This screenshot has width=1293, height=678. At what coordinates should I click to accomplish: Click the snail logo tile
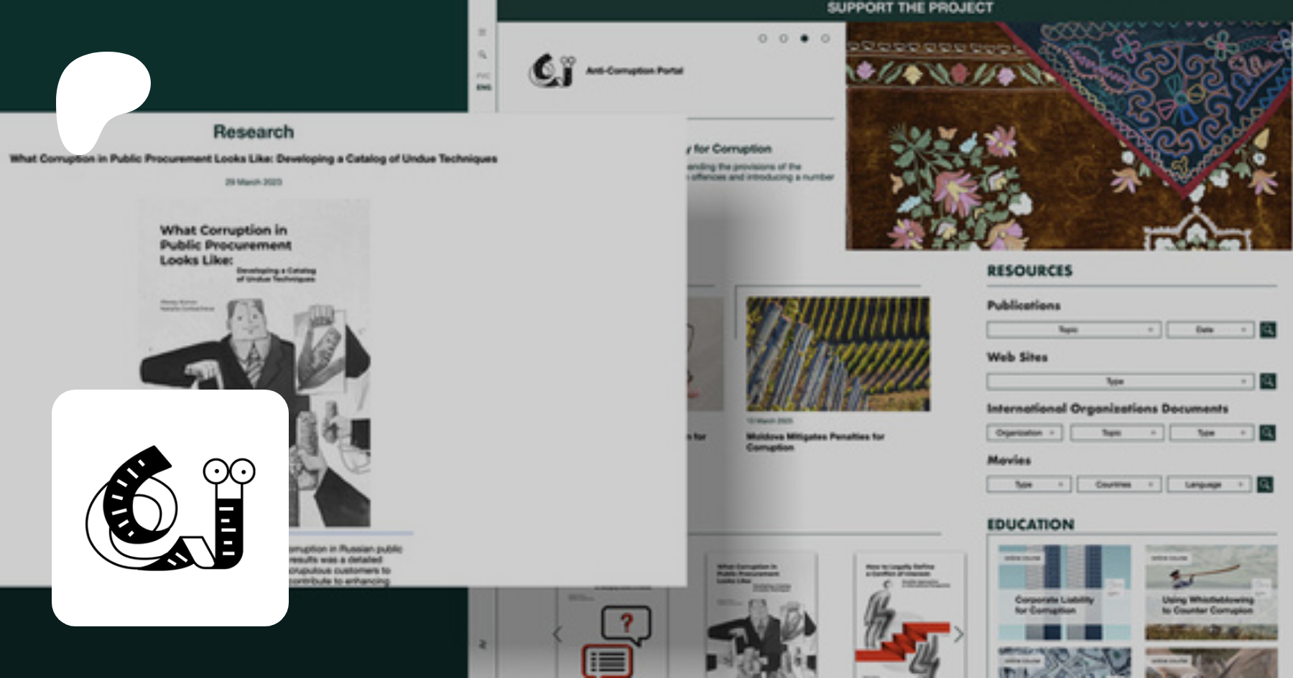pyautogui.click(x=170, y=507)
